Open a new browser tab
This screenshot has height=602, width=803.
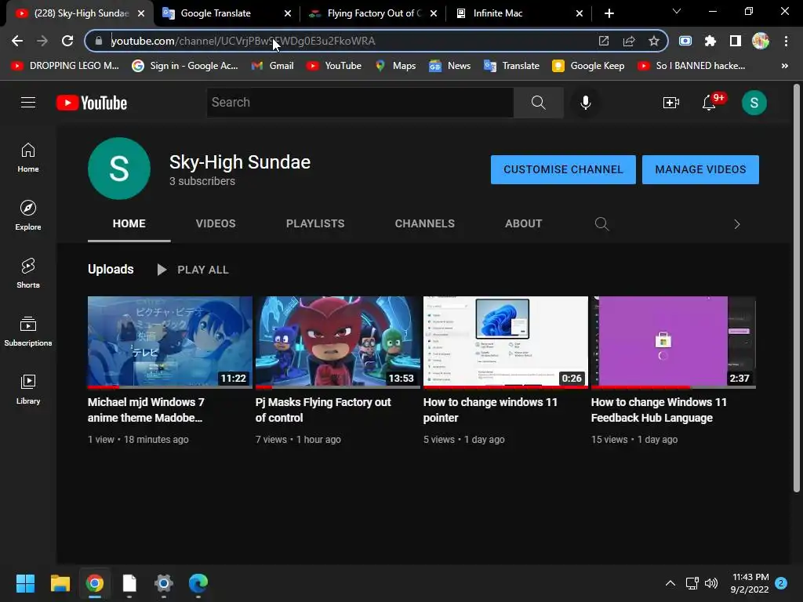[609, 13]
